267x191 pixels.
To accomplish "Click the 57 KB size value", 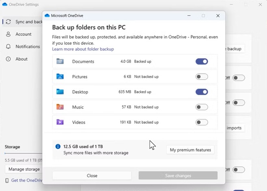I will pos(126,107).
